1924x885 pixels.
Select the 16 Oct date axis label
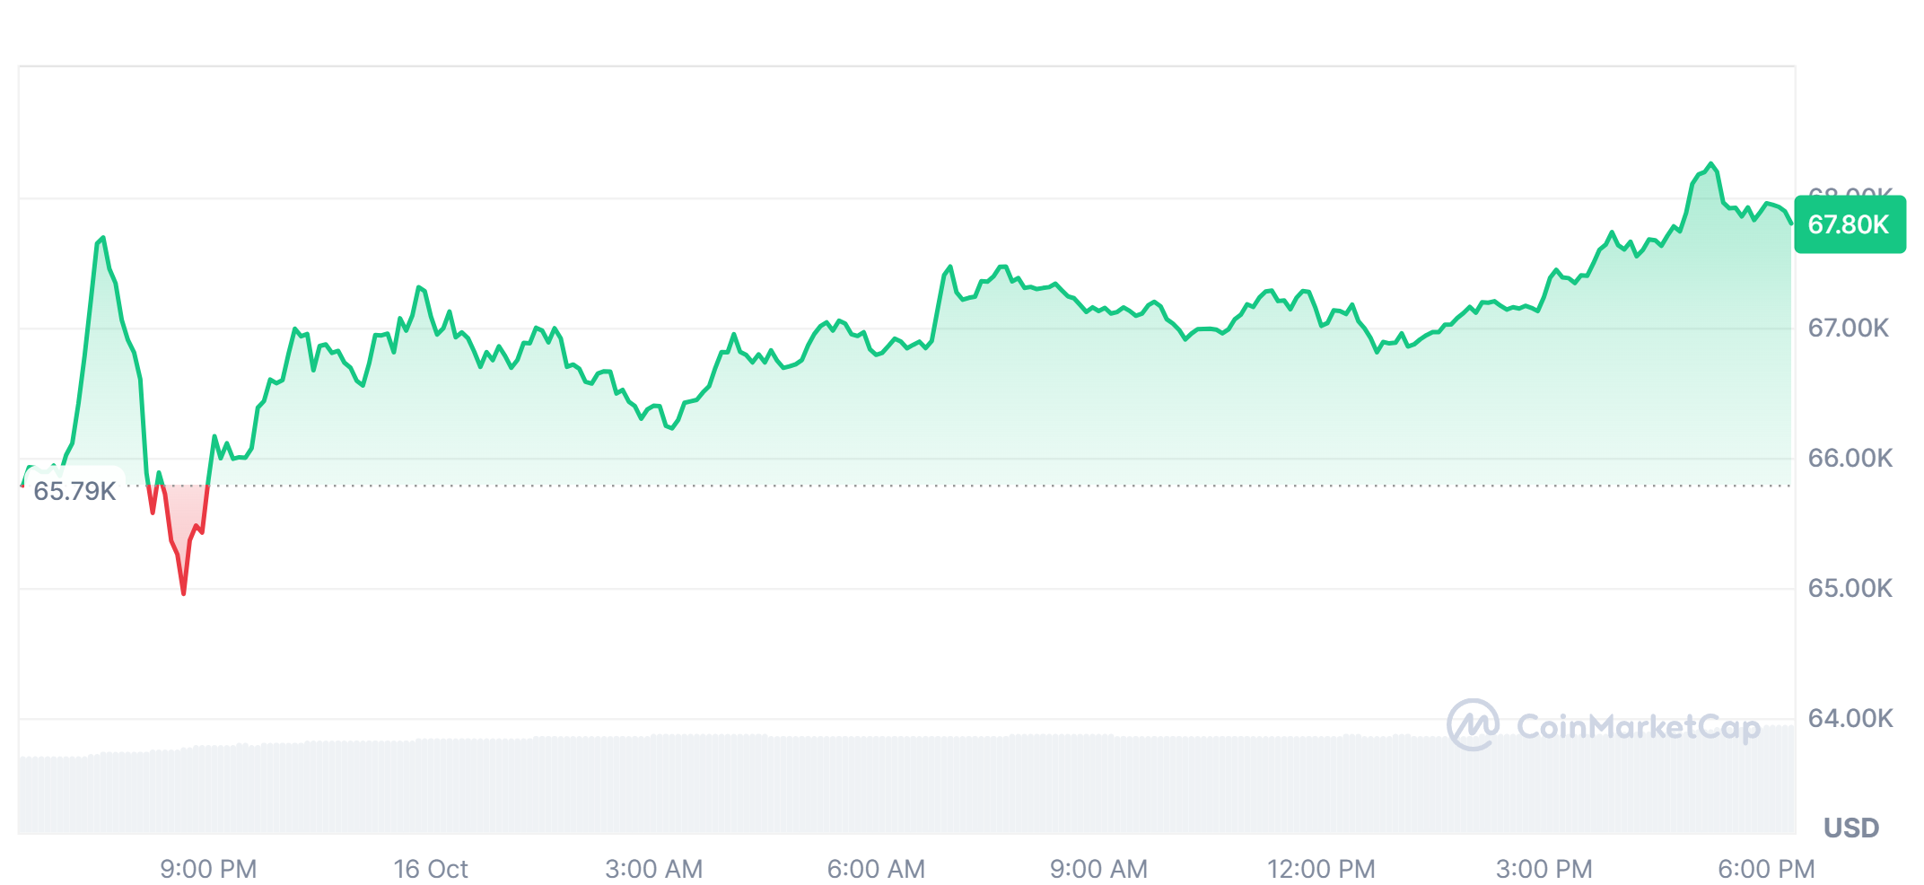click(431, 869)
